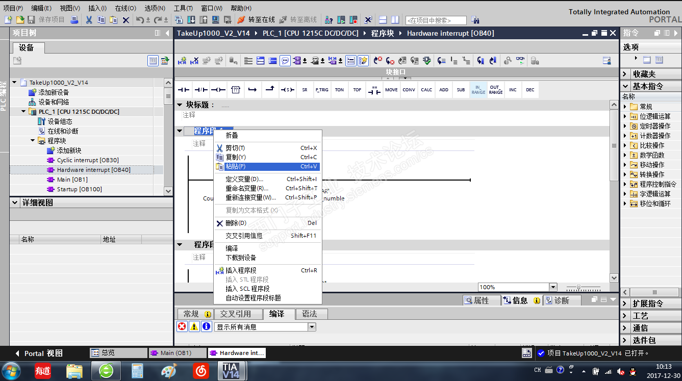Insert an empty box instruction

[x=236, y=90]
